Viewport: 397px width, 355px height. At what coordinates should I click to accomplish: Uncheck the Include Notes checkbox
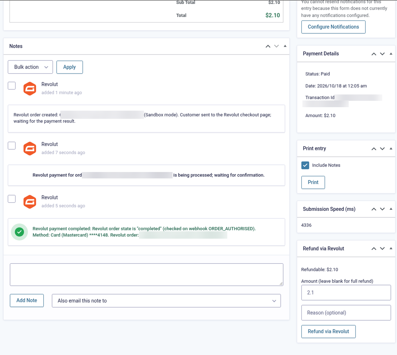[x=305, y=165]
